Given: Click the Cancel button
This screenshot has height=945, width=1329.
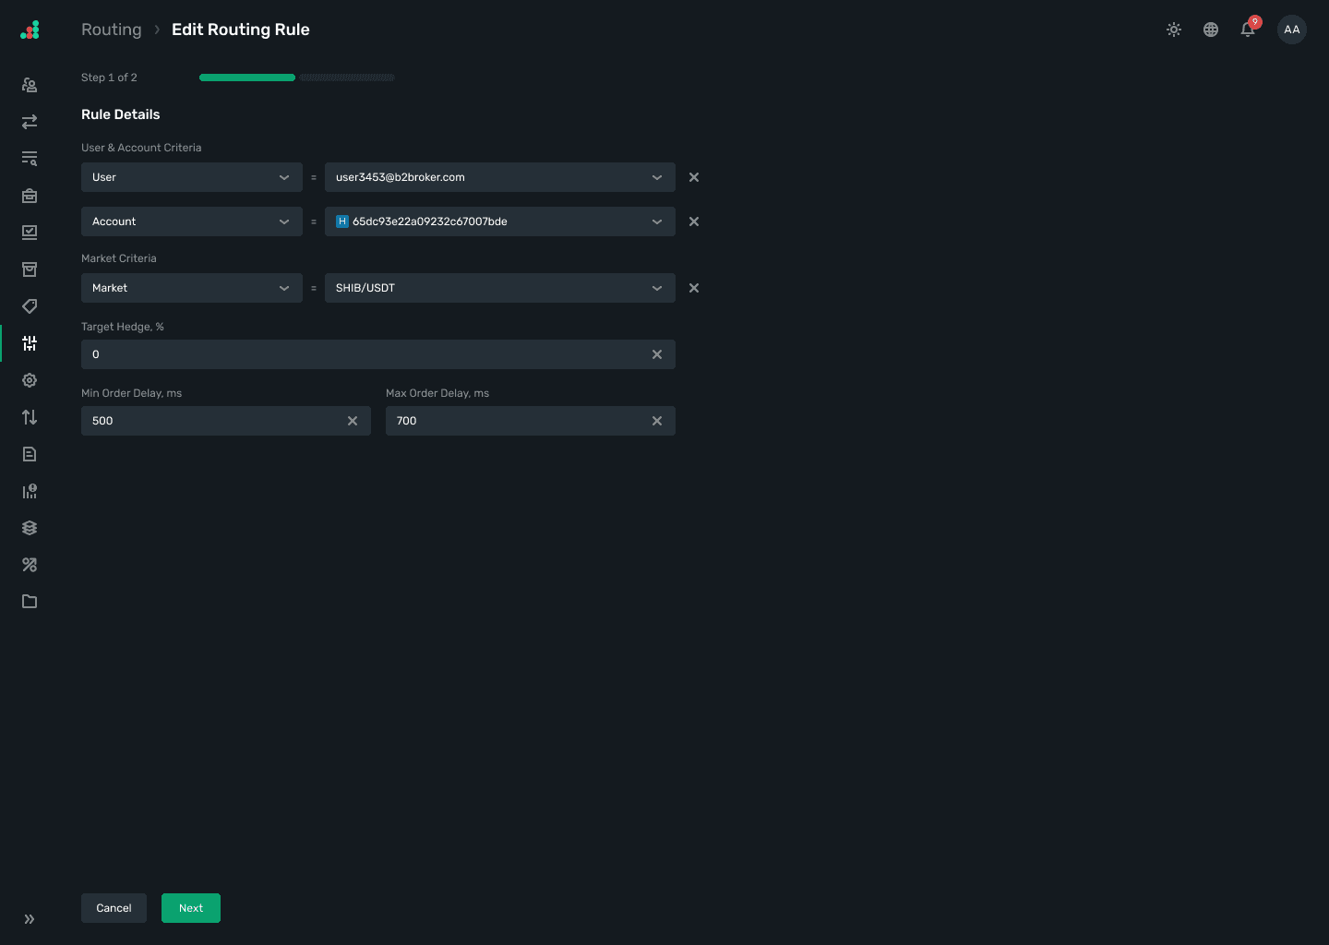Looking at the screenshot, I should 114,908.
